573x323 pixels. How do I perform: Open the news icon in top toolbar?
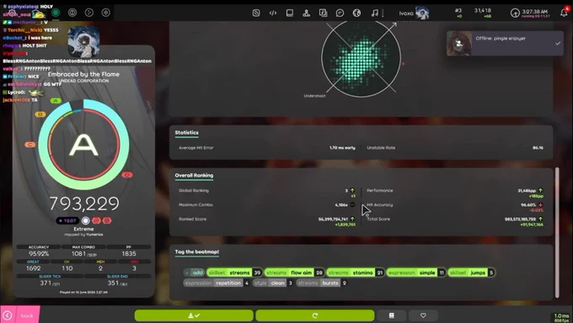click(x=256, y=13)
